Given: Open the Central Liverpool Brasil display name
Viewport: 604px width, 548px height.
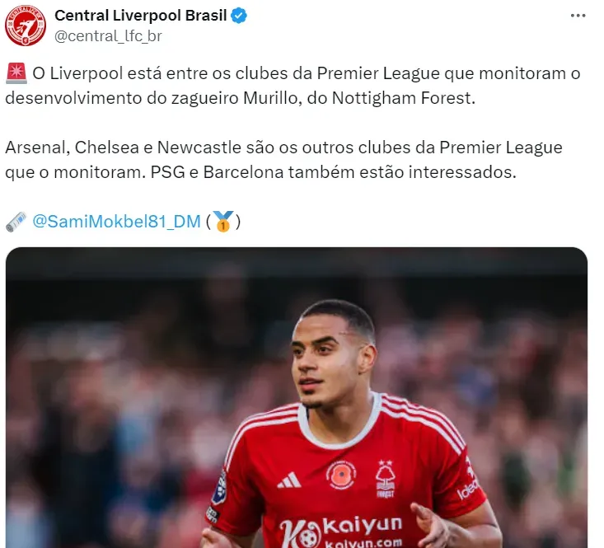Looking at the screenshot, I should (141, 16).
